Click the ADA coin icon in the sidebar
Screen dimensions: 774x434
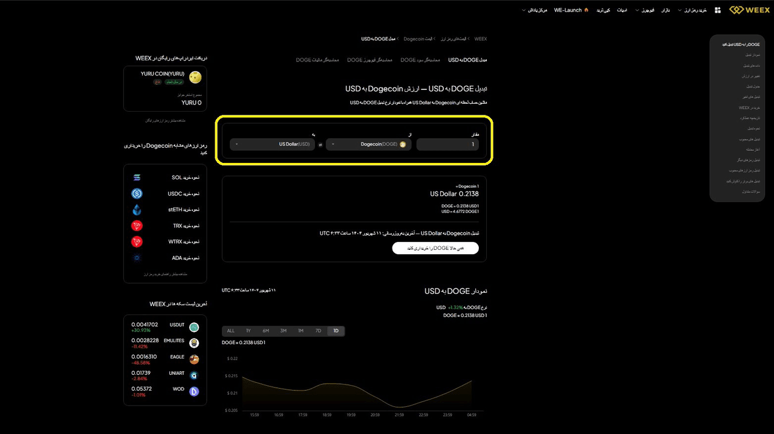click(x=137, y=257)
